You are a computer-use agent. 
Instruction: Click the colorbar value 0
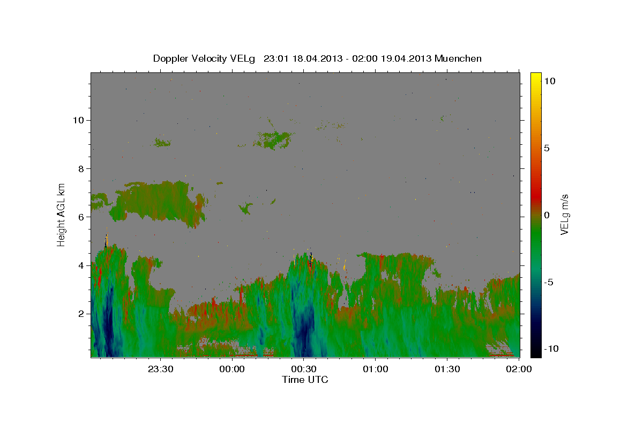pyautogui.click(x=547, y=215)
